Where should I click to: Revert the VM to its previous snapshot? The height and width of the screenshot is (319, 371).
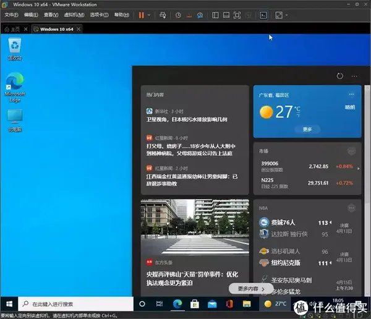[189, 15]
